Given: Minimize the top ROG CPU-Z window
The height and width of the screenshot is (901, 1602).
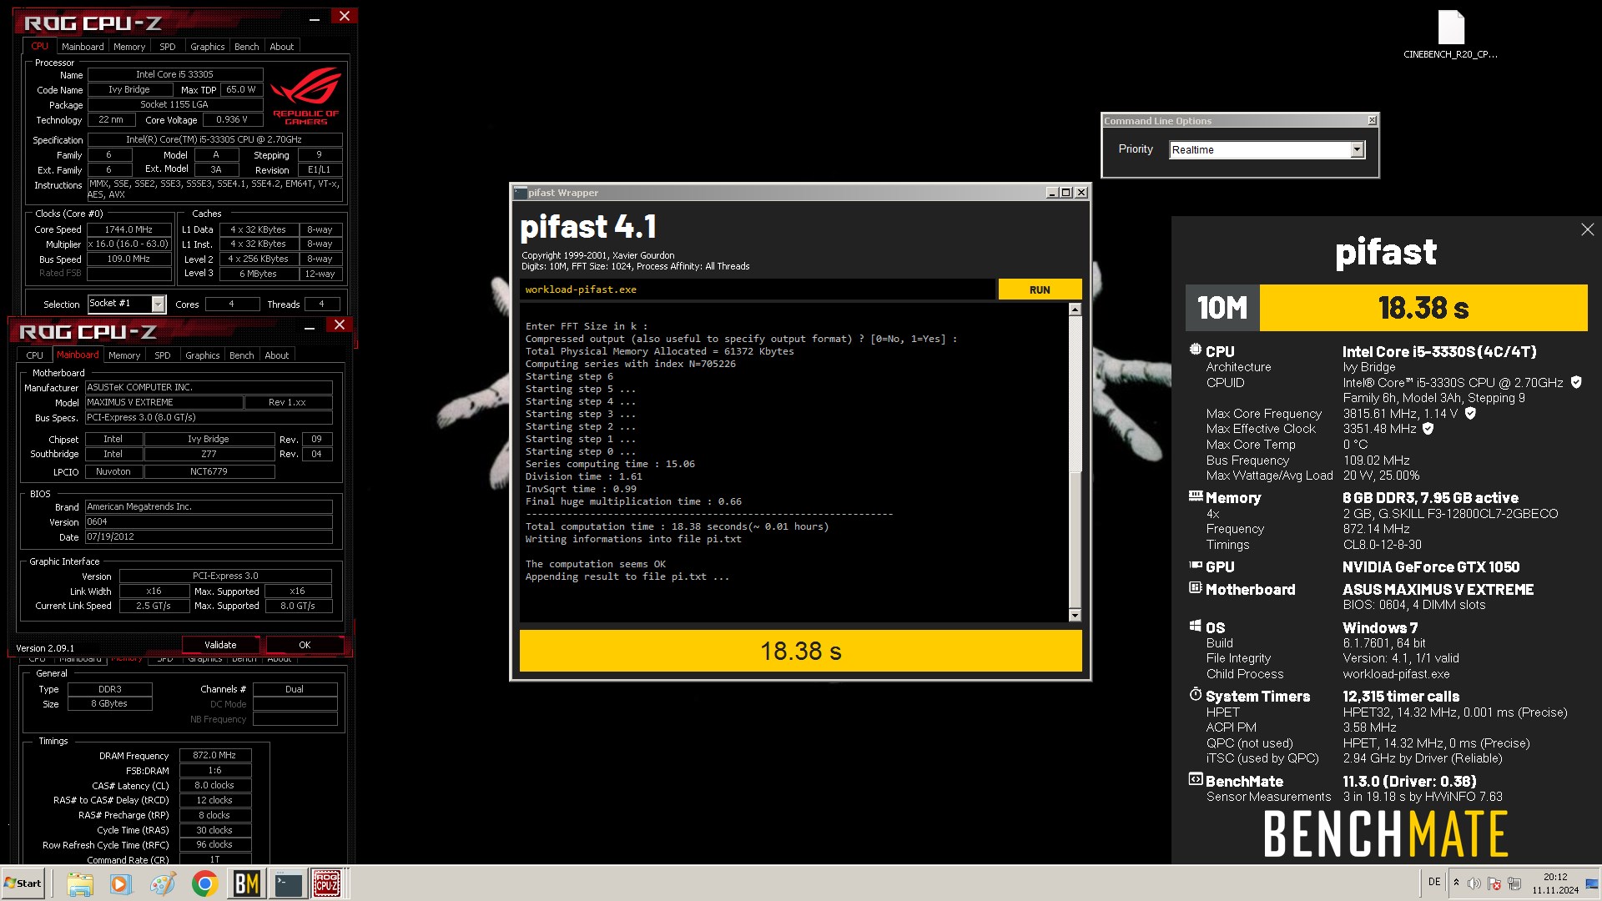Looking at the screenshot, I should (x=314, y=18).
